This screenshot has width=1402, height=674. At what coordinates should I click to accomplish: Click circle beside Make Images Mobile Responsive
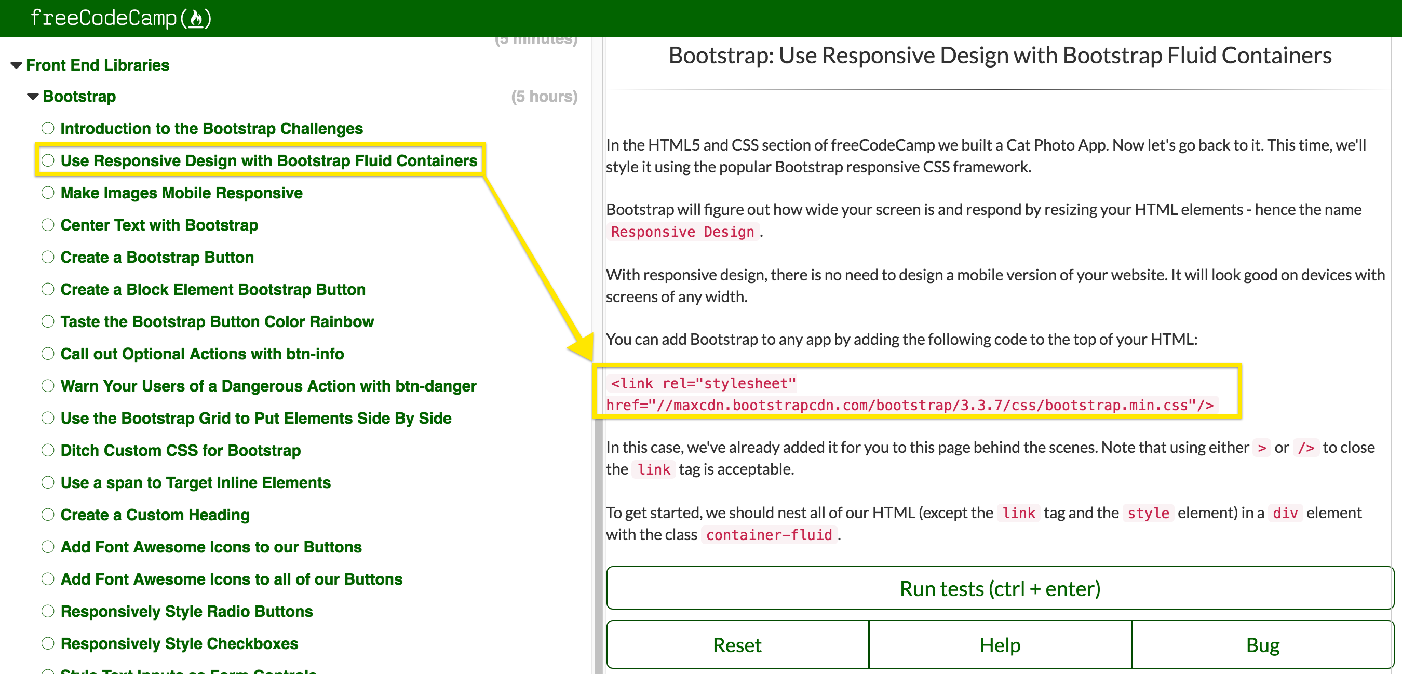coord(48,192)
